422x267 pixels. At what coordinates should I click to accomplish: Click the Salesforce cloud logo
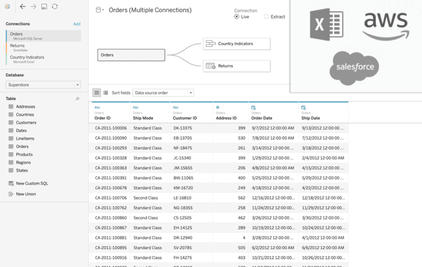(355, 68)
